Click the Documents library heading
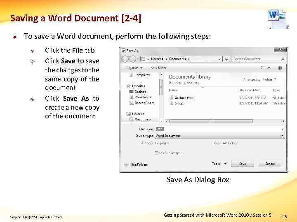This screenshot has height=222, width=297. (x=190, y=77)
